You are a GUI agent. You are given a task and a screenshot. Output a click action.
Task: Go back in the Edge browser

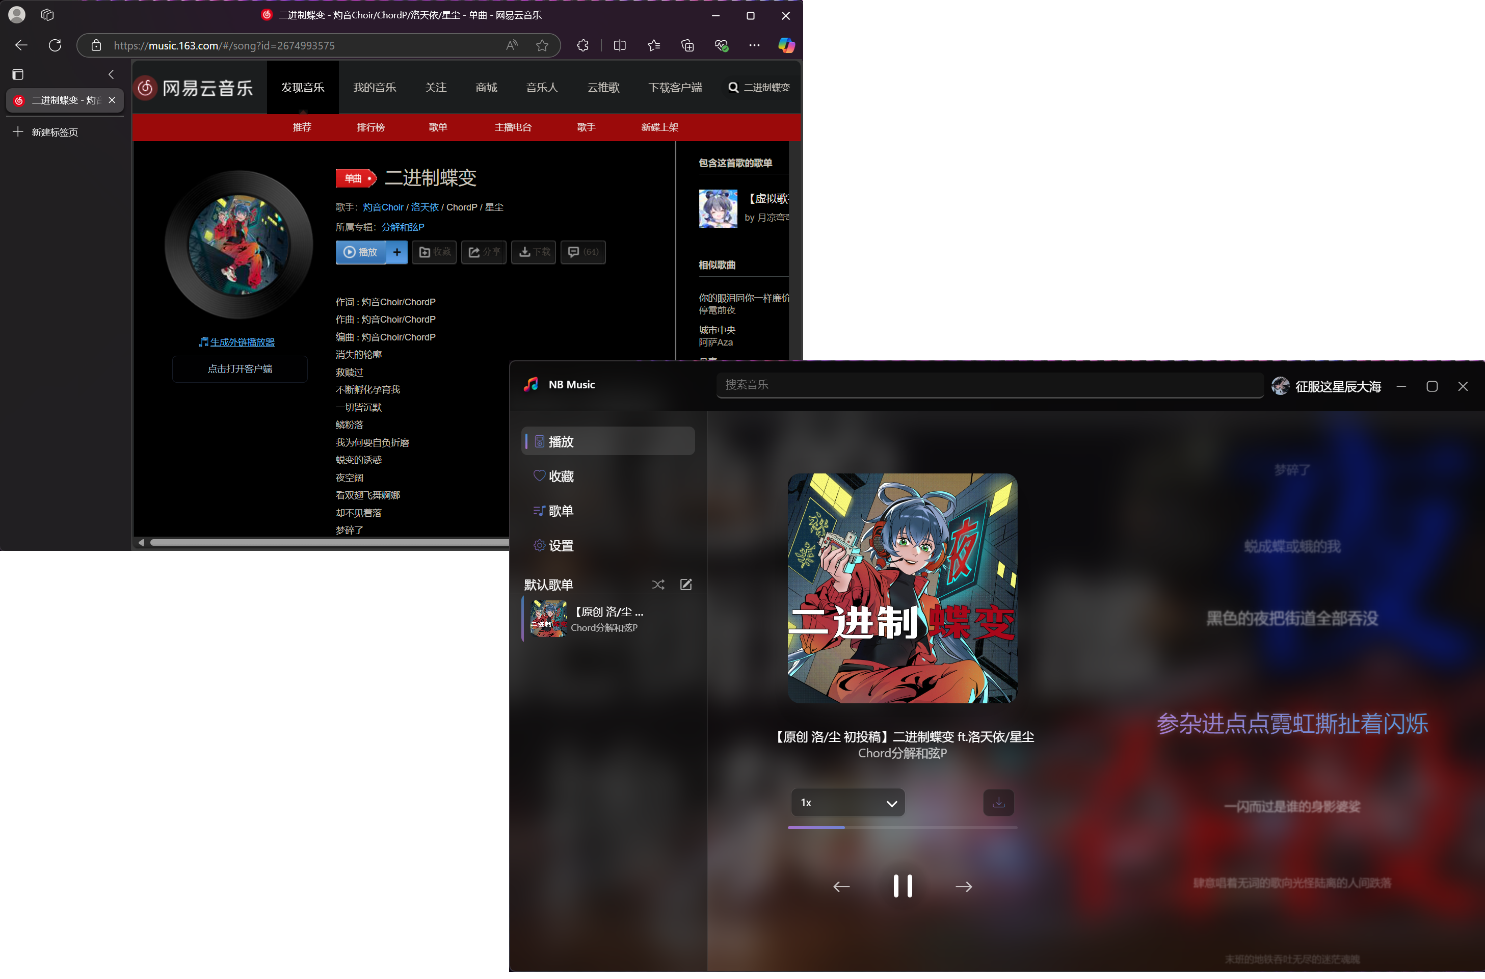[21, 45]
